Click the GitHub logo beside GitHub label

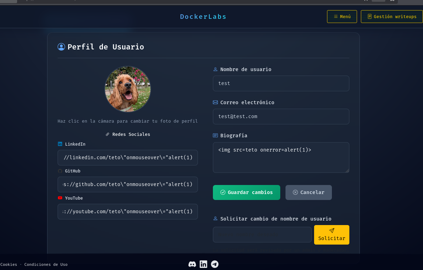[60, 171]
